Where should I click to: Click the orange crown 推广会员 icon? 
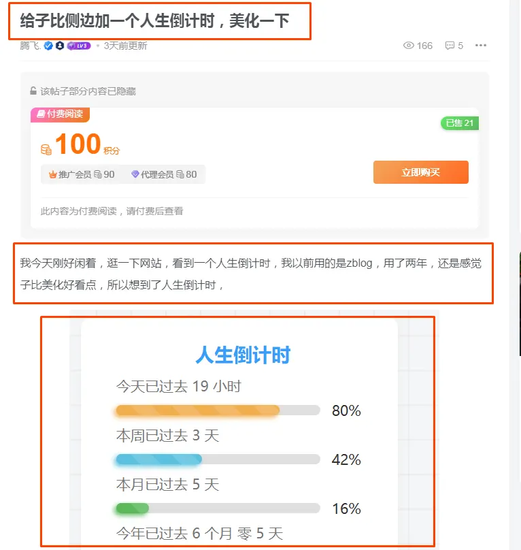point(52,174)
